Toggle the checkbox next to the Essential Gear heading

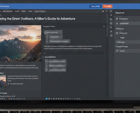[x=43, y=57]
